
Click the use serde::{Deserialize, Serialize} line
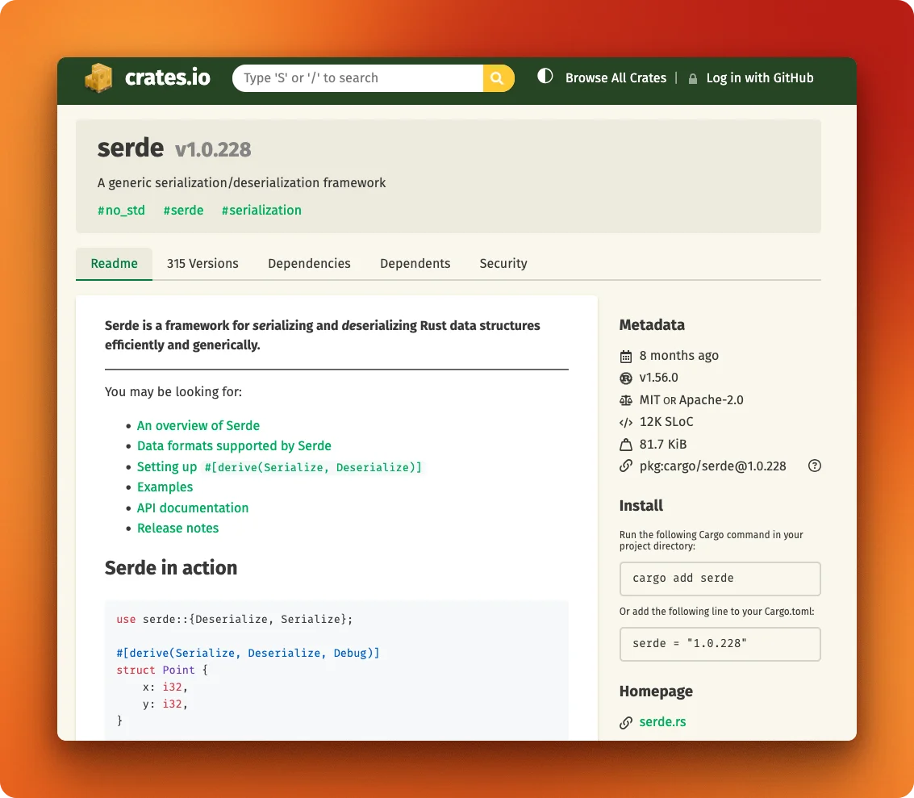[234, 619]
